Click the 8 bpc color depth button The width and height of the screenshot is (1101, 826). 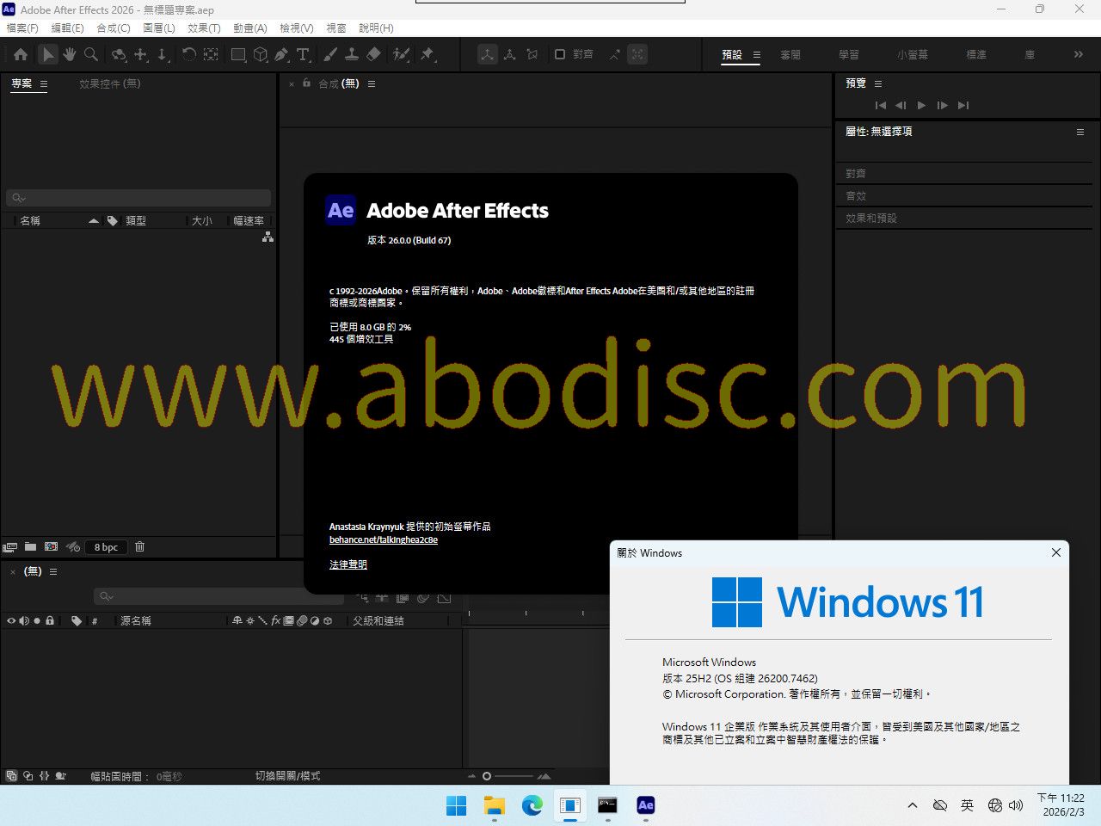106,547
